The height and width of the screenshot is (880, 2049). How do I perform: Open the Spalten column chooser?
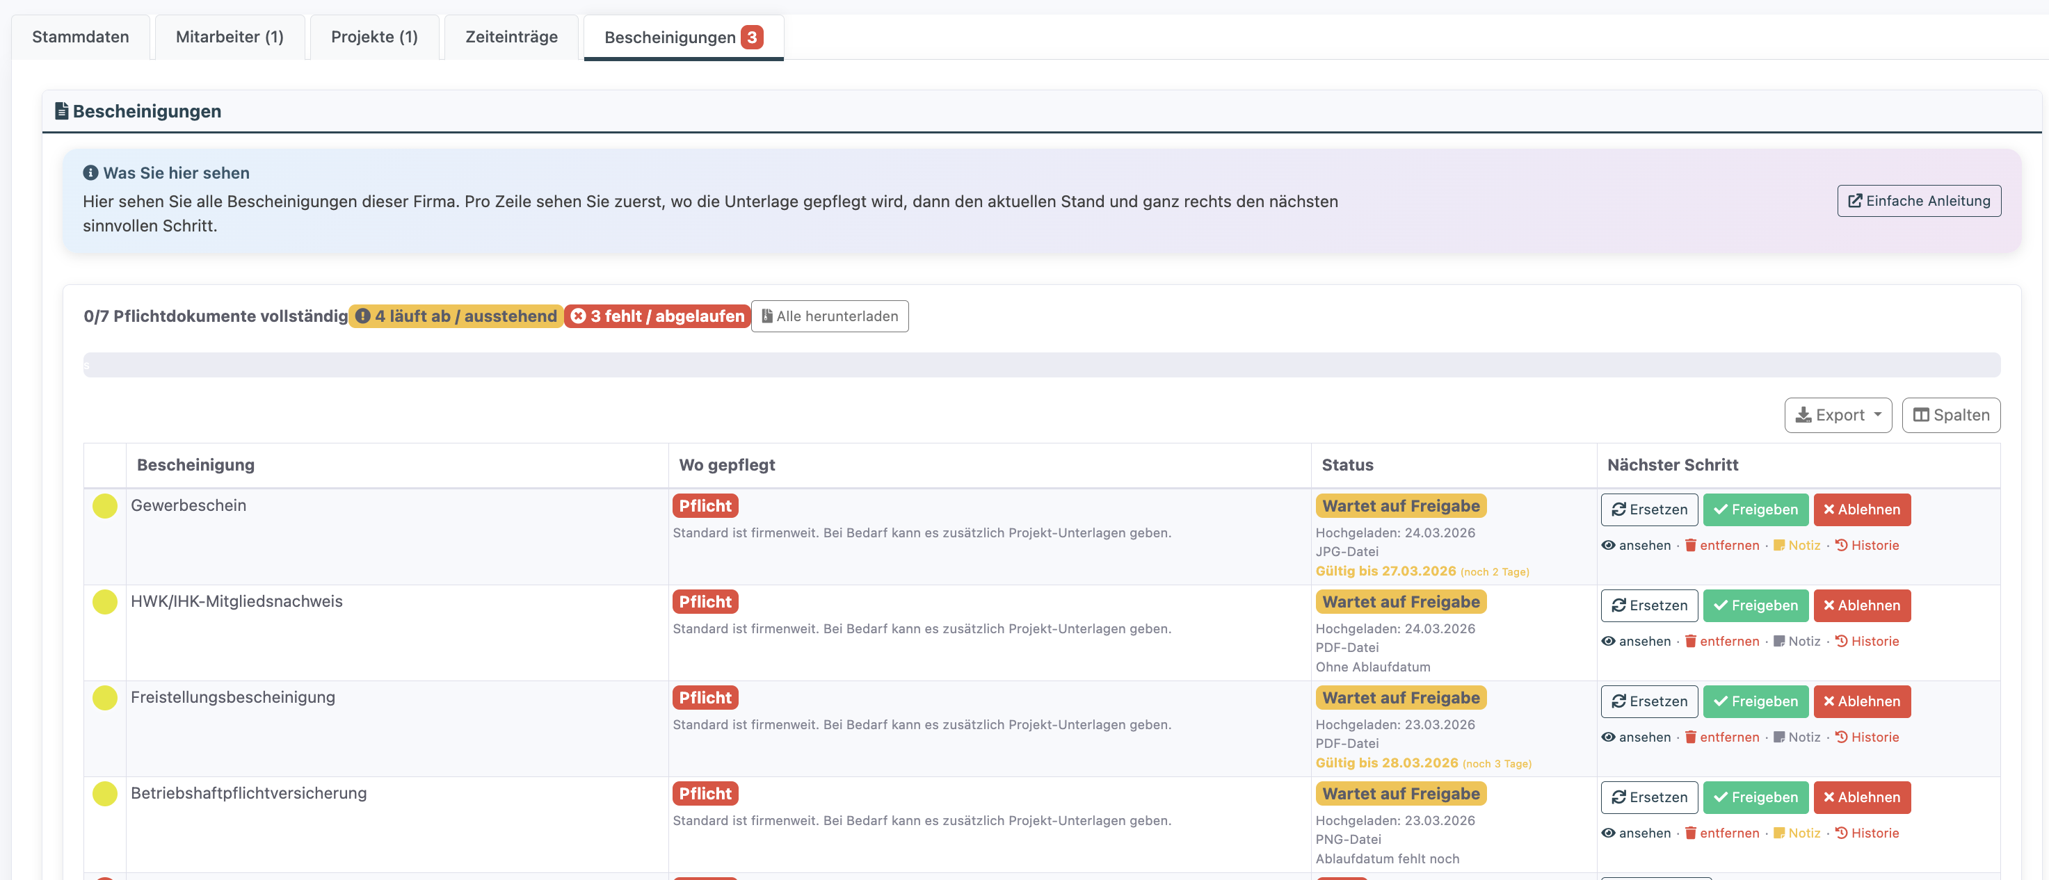(1950, 415)
